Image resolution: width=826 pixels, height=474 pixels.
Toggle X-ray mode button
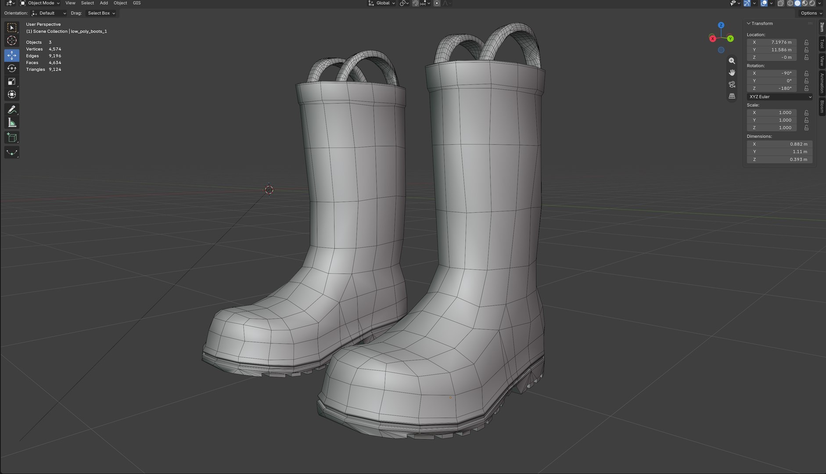[781, 3]
